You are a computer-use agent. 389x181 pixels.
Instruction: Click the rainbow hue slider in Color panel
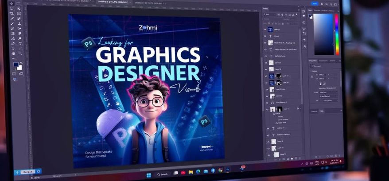[337, 34]
